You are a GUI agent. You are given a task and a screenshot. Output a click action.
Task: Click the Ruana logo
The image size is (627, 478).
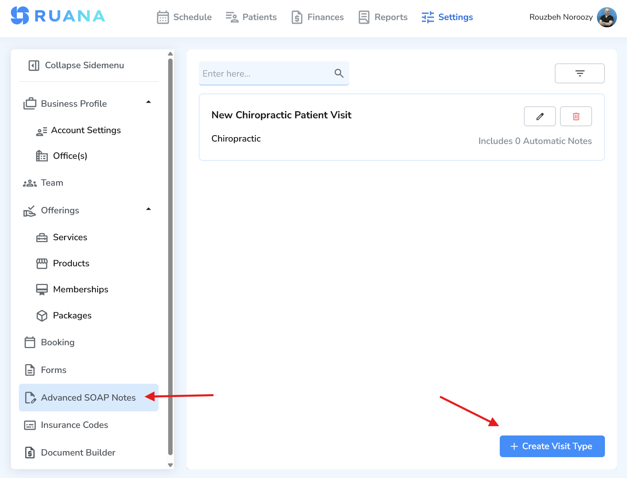58,16
